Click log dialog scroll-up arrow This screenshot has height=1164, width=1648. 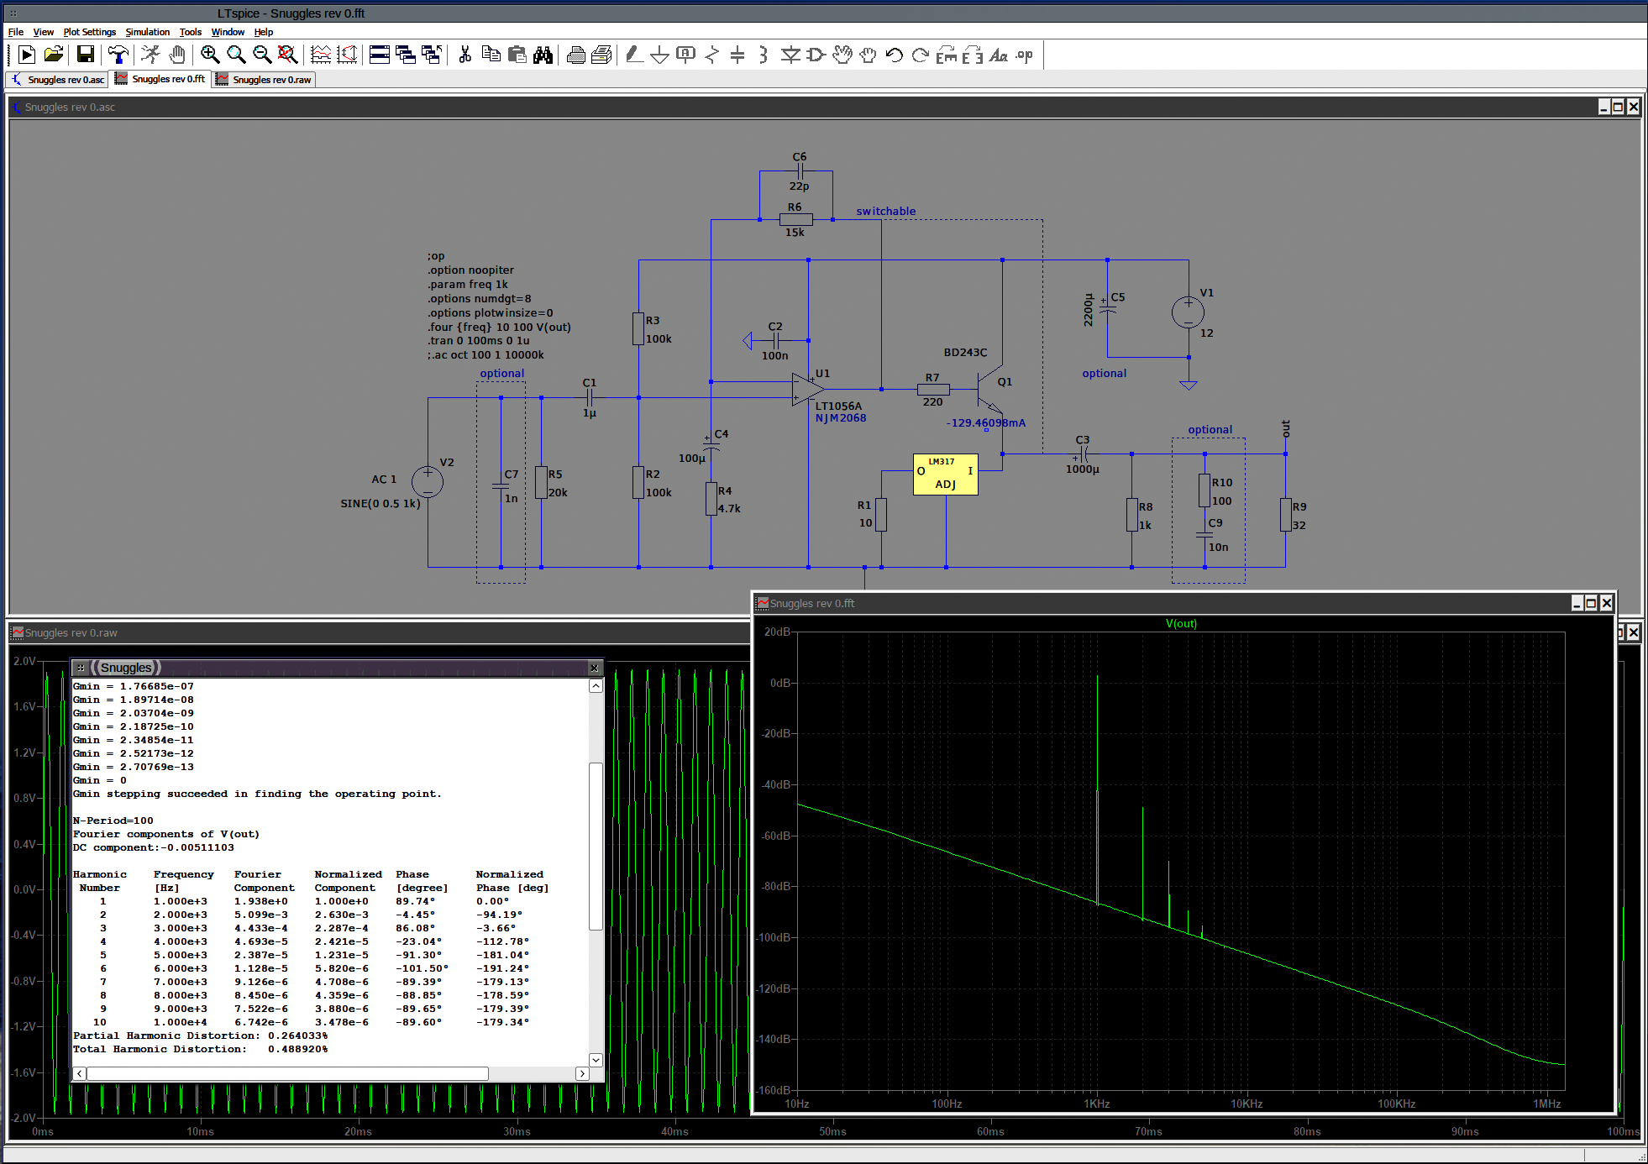click(x=596, y=686)
